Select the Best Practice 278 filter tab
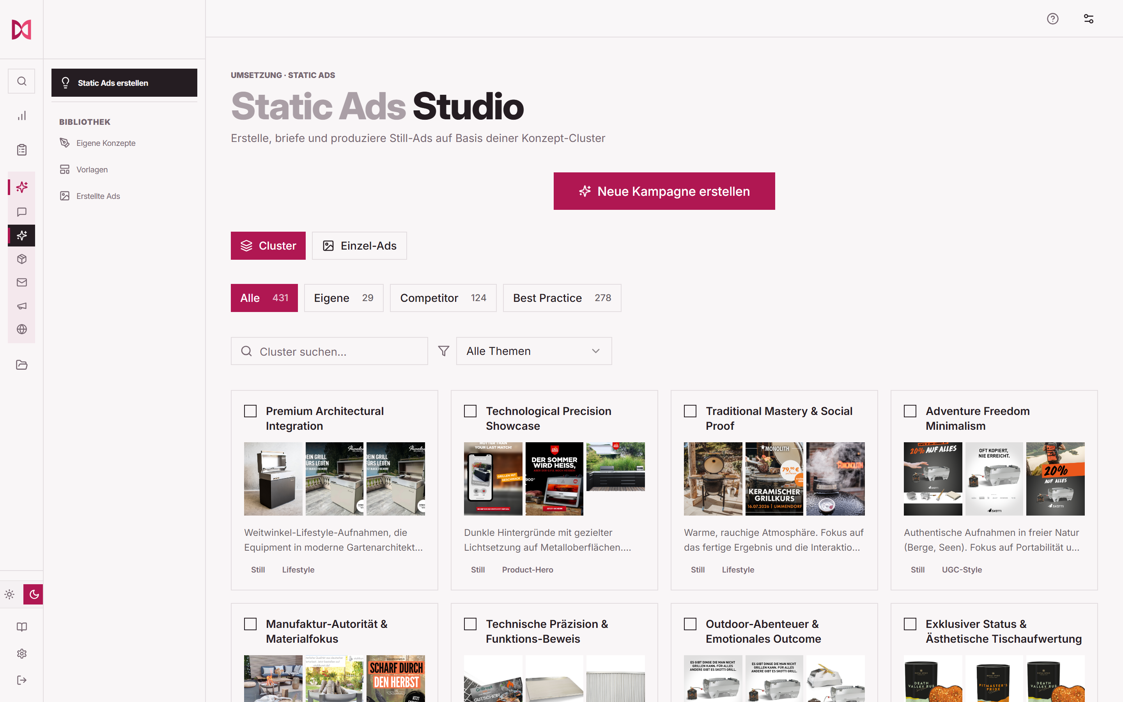The image size is (1123, 702). (562, 298)
